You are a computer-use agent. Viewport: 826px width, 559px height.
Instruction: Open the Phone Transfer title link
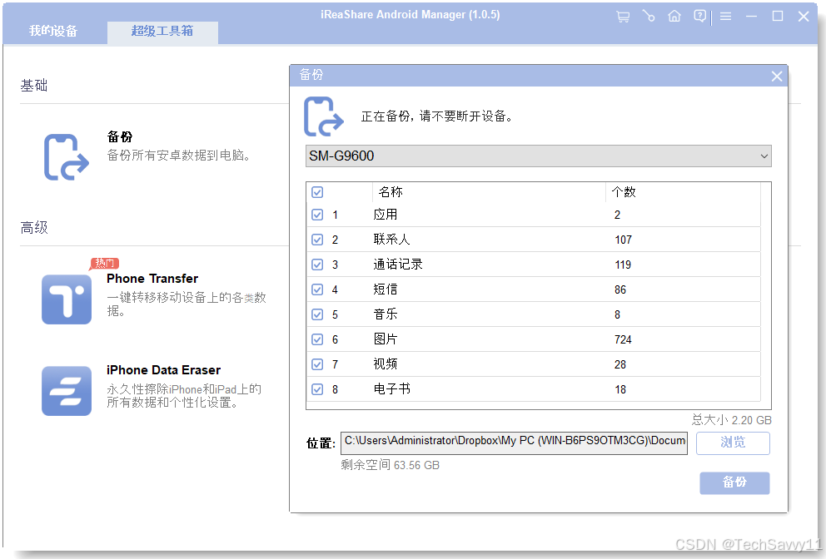click(152, 279)
